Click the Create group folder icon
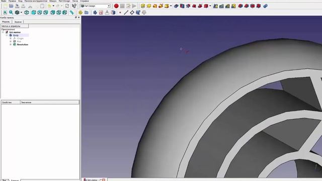The image size is (322, 181). [87, 13]
